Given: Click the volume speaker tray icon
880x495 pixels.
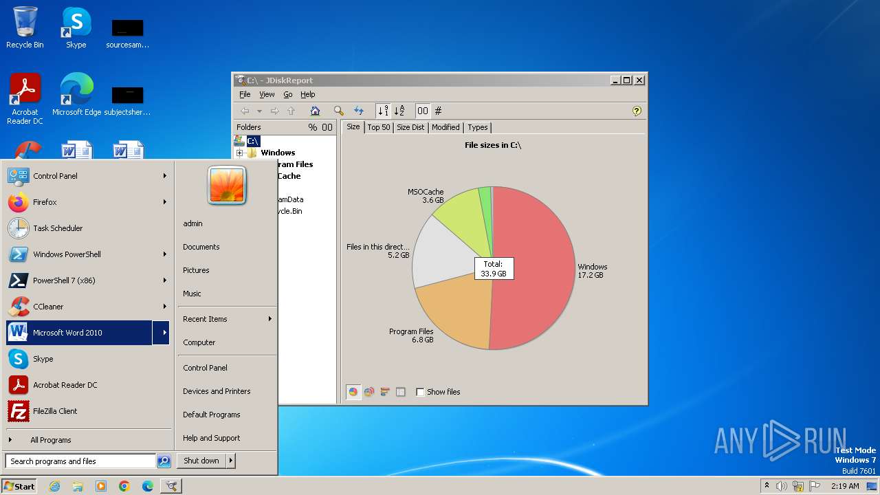Looking at the screenshot, I should pos(782,486).
